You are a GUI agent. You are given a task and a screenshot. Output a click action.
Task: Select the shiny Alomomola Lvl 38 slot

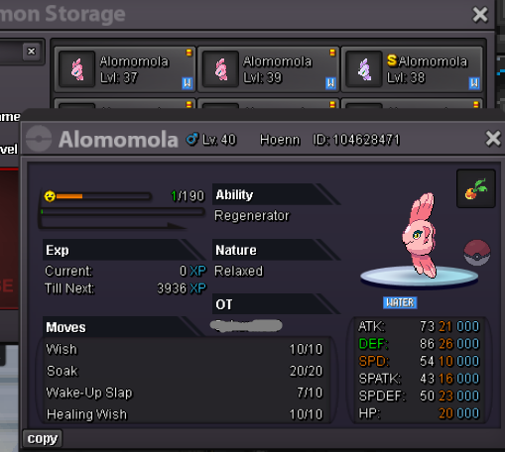coord(412,69)
